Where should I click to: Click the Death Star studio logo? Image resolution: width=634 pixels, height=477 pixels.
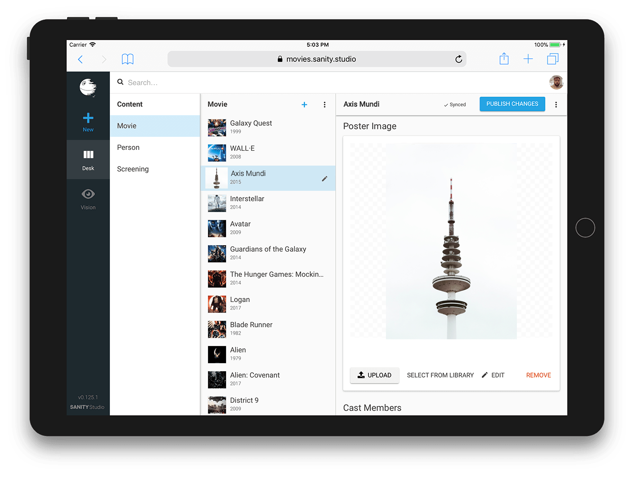click(x=88, y=87)
